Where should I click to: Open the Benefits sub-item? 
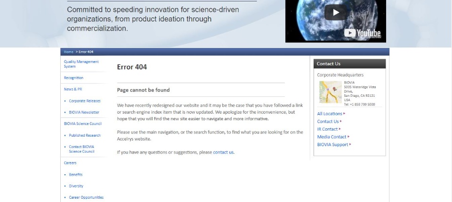(75, 175)
